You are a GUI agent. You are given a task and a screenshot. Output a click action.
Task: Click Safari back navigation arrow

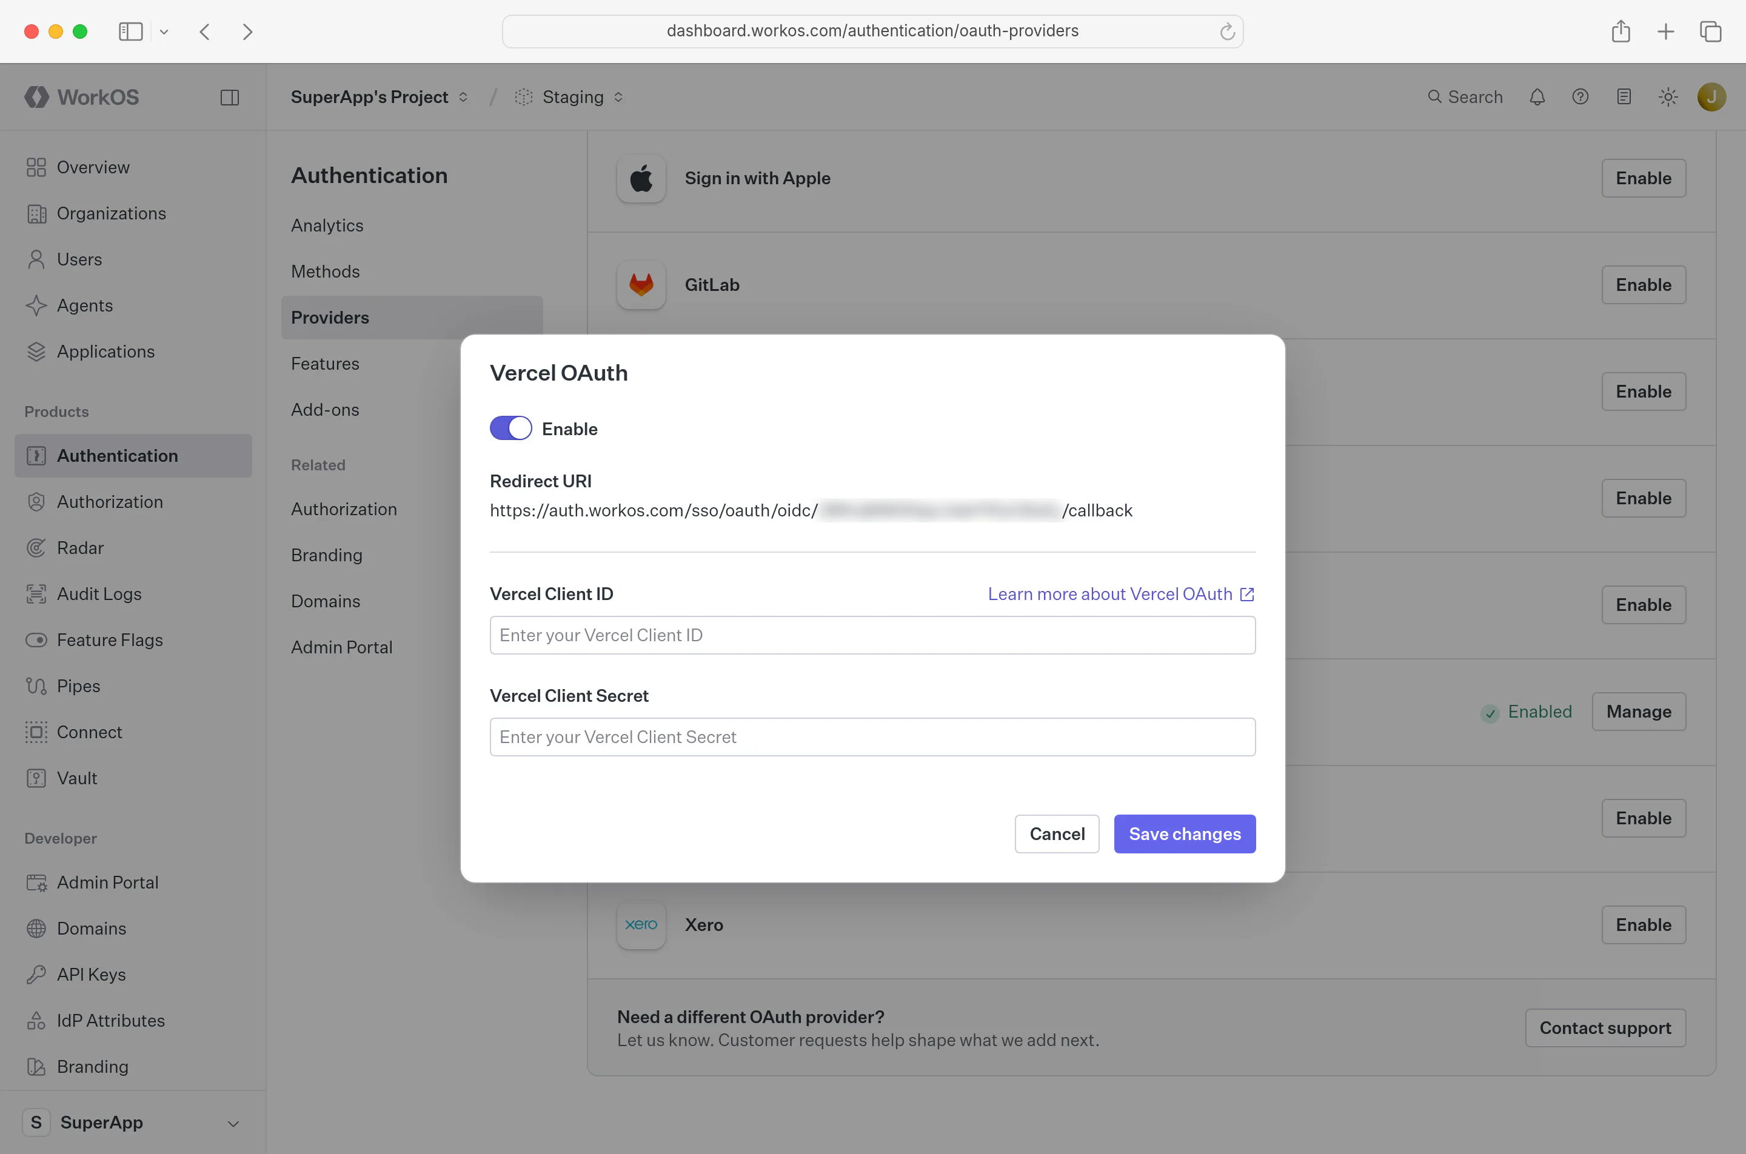point(206,32)
